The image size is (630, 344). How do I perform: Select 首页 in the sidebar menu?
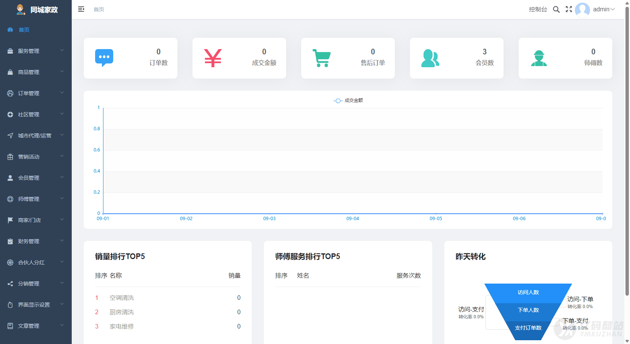(36, 30)
